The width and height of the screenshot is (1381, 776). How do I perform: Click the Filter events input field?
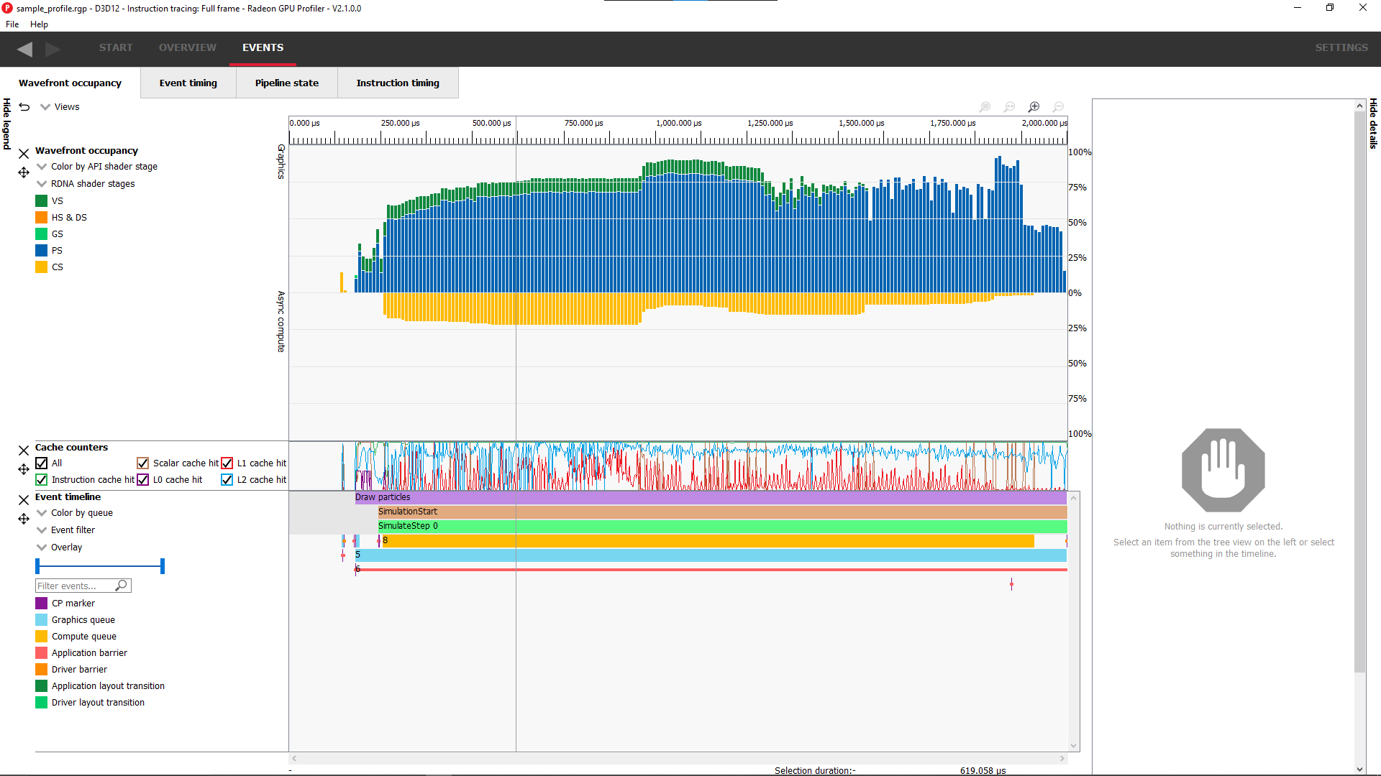76,586
